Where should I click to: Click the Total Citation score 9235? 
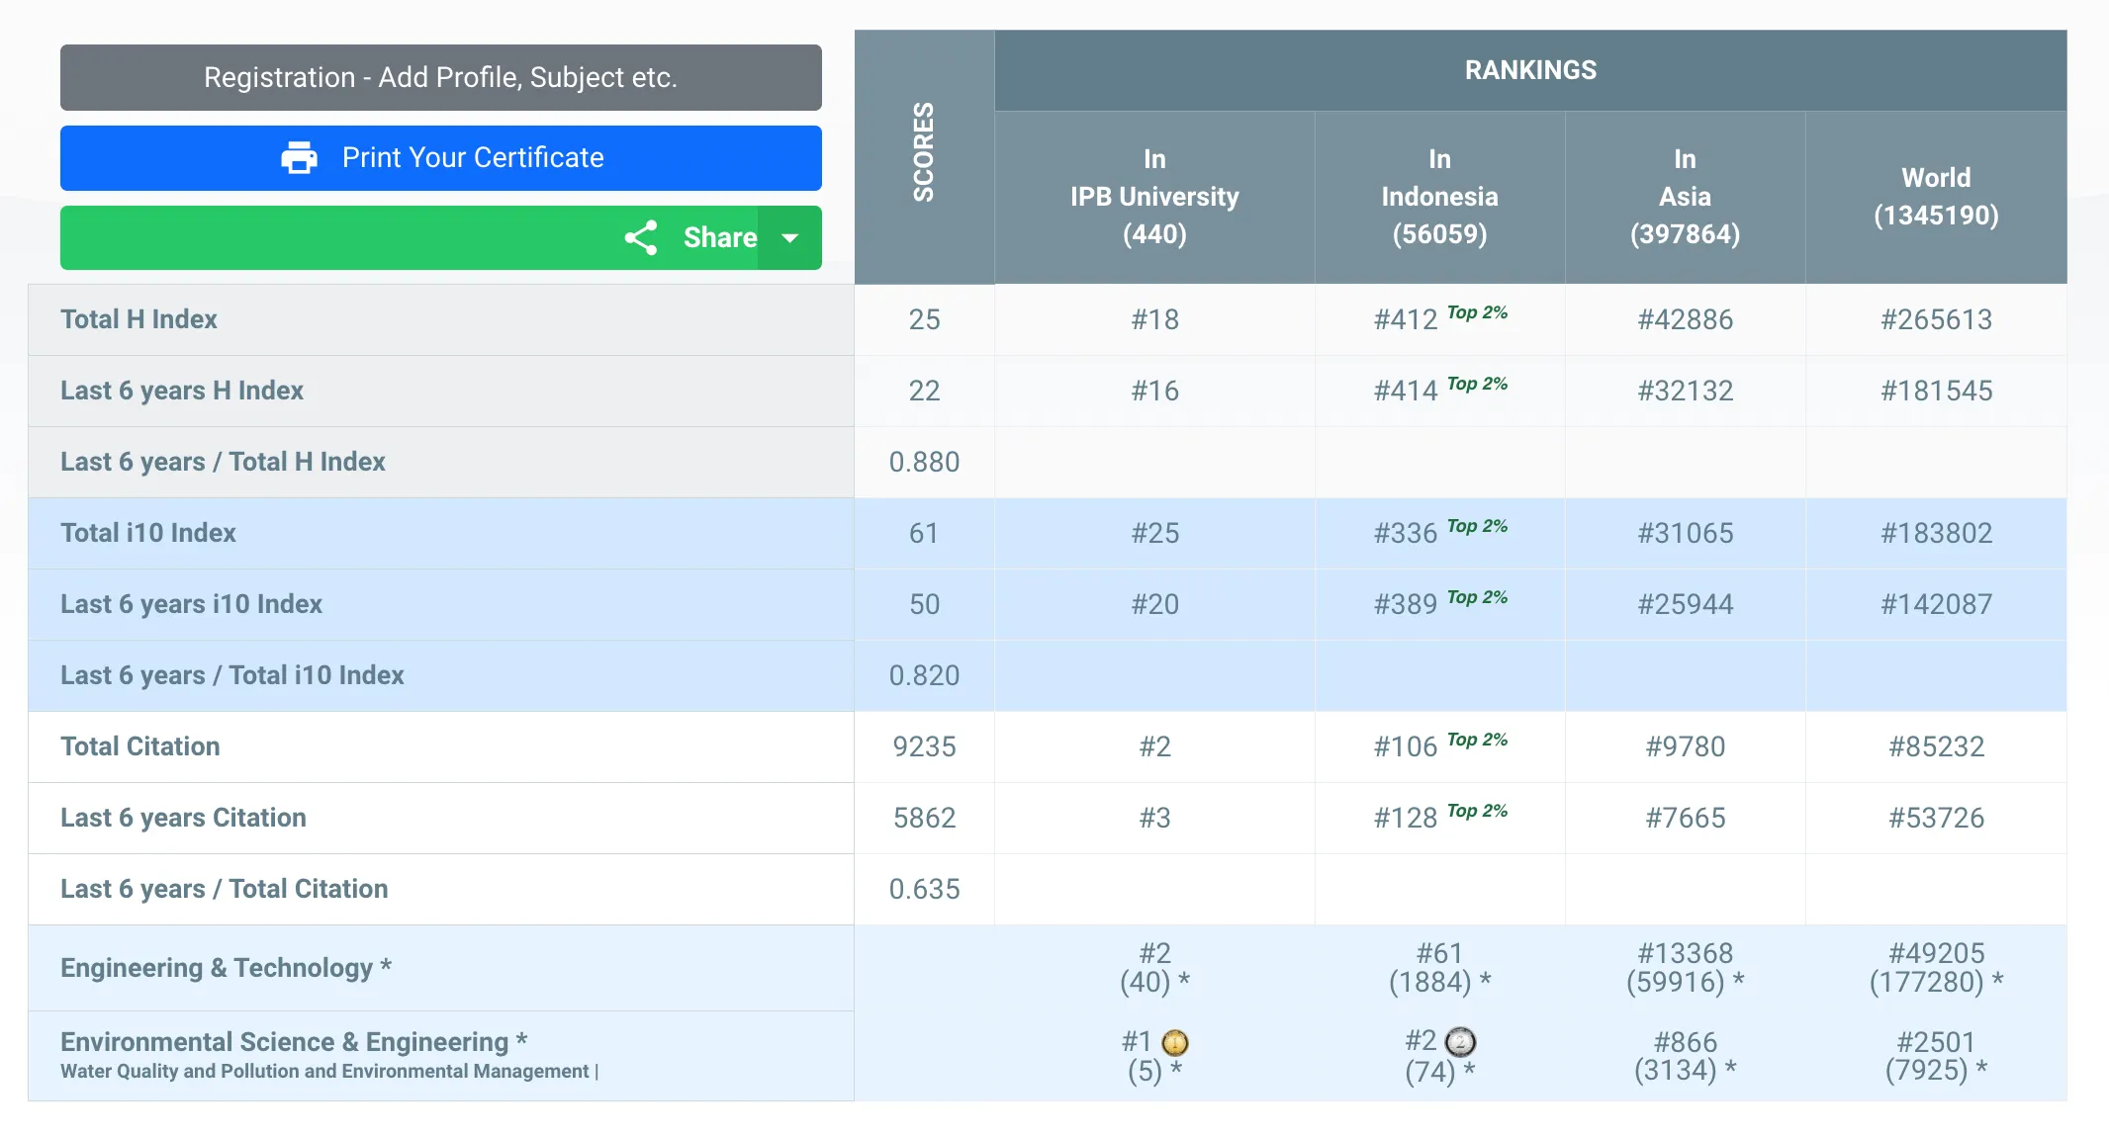click(924, 746)
